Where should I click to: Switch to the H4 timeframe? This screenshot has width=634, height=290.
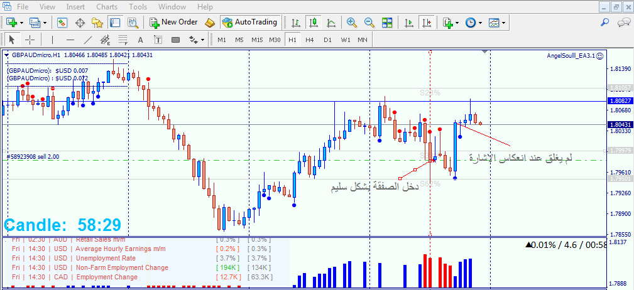coord(309,40)
